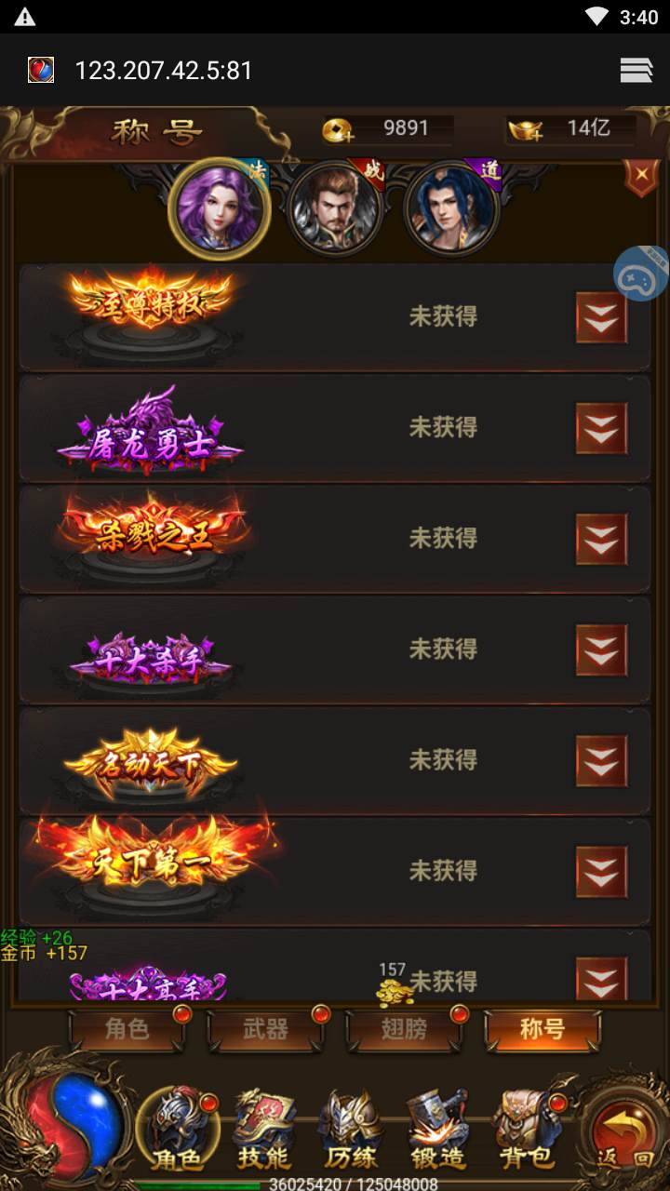Open the browser menu icon
This screenshot has width=670, height=1191.
[636, 71]
